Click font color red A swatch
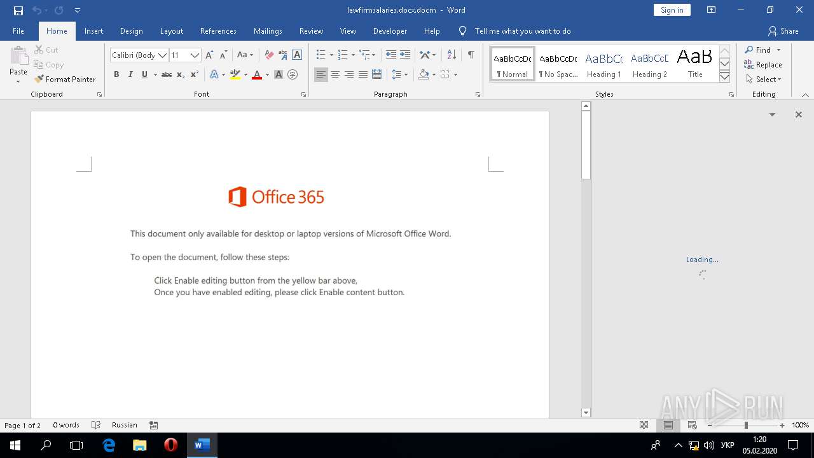The height and width of the screenshot is (458, 814). (x=257, y=74)
